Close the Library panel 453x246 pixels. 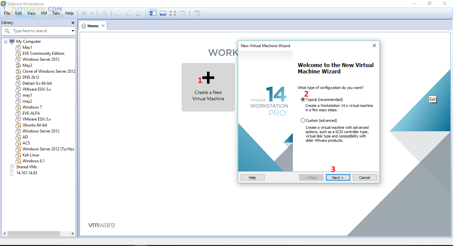point(73,23)
